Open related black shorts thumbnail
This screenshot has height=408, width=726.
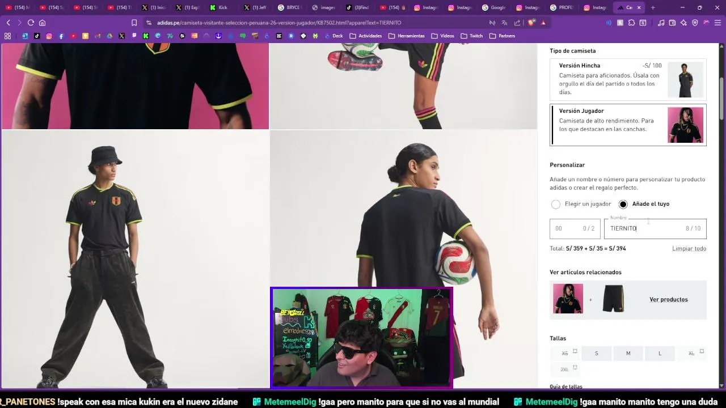pyautogui.click(x=613, y=299)
